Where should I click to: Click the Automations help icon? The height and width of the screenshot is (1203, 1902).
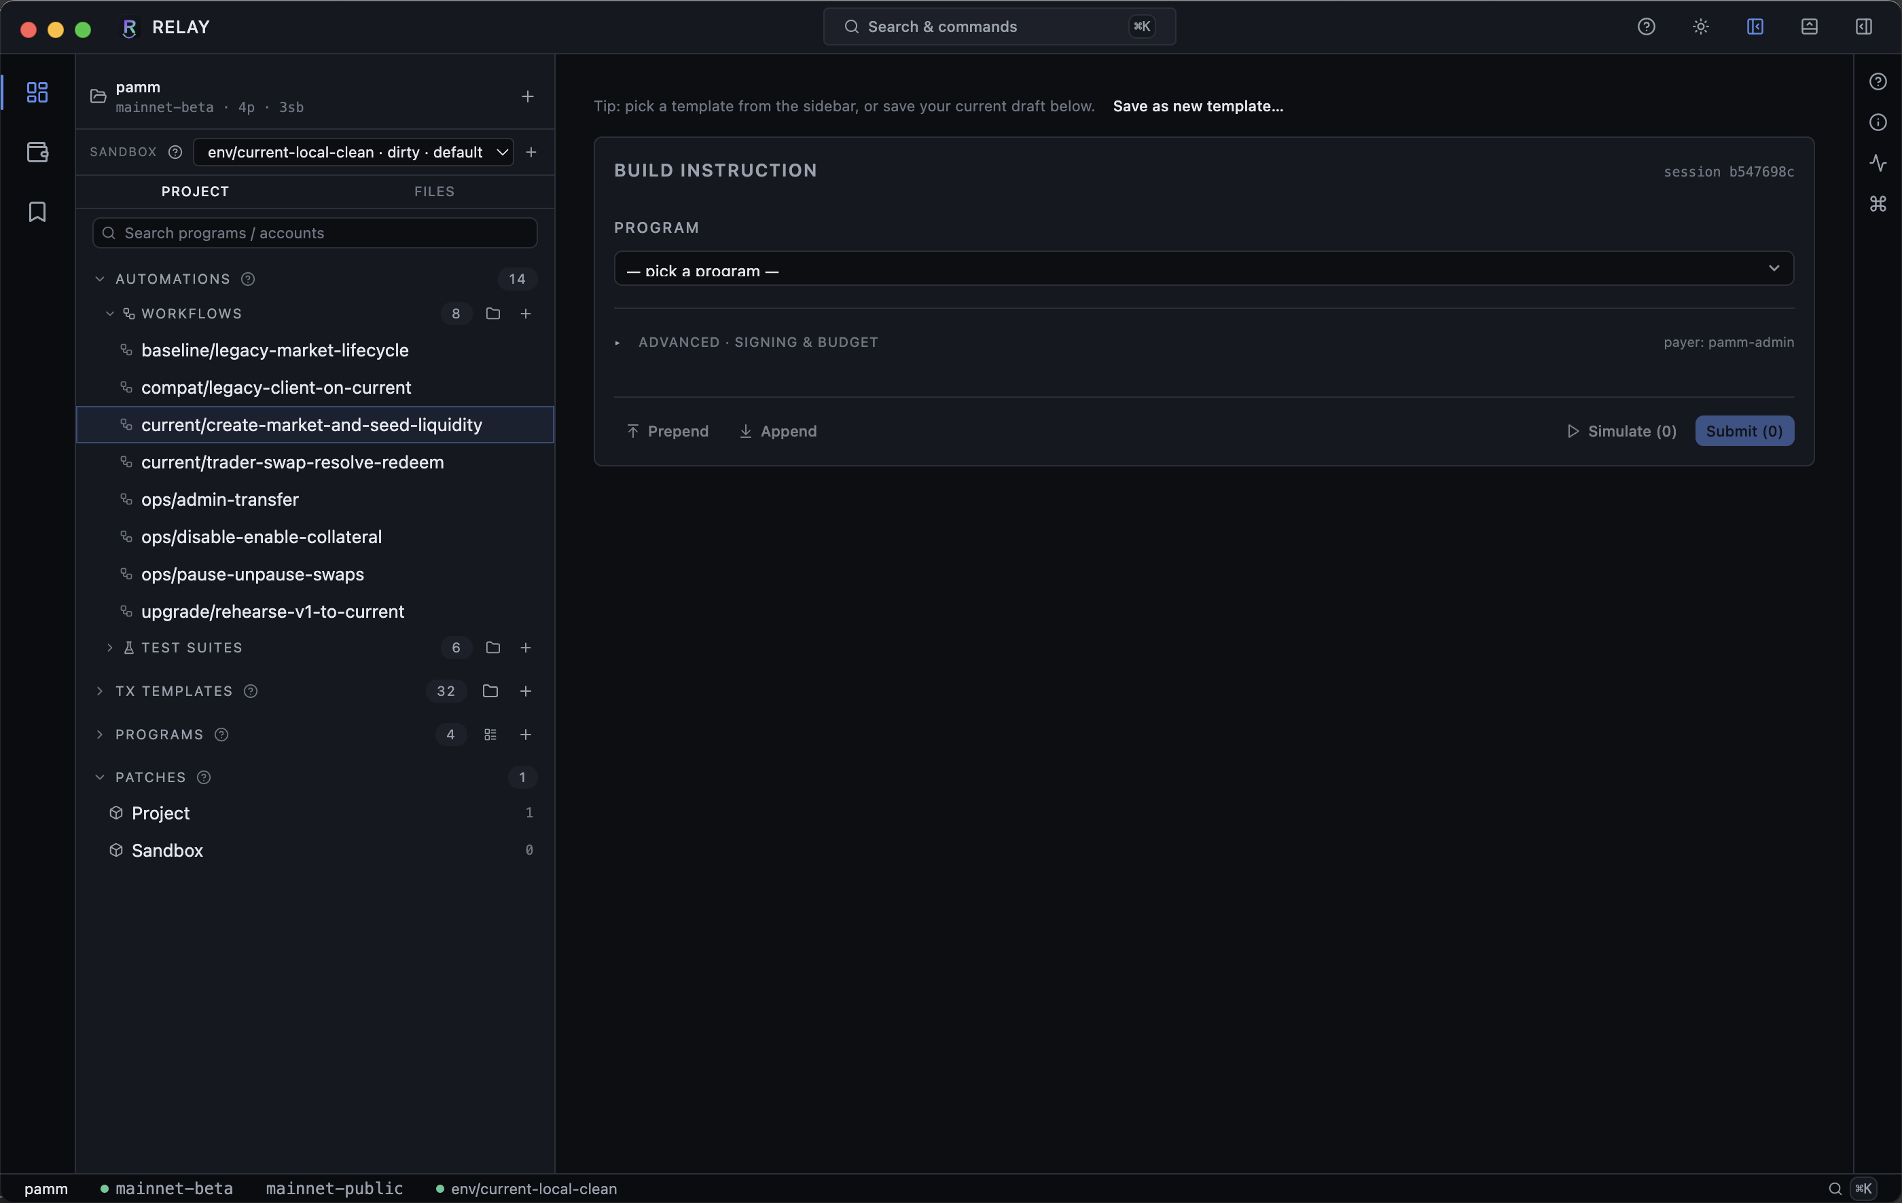pos(247,278)
